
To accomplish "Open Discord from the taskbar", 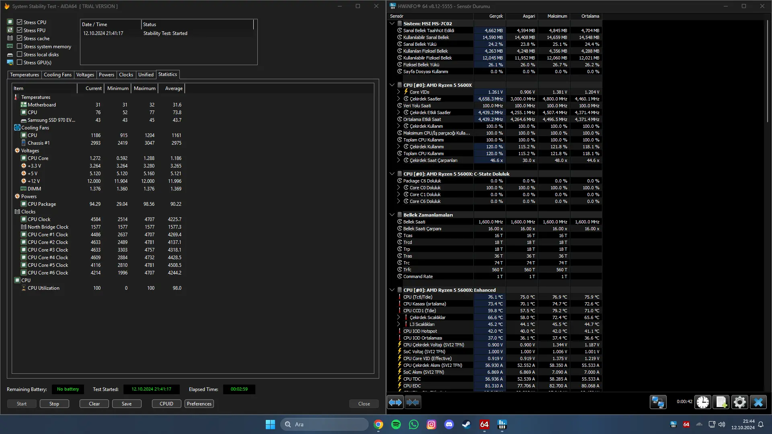I will click(x=449, y=424).
